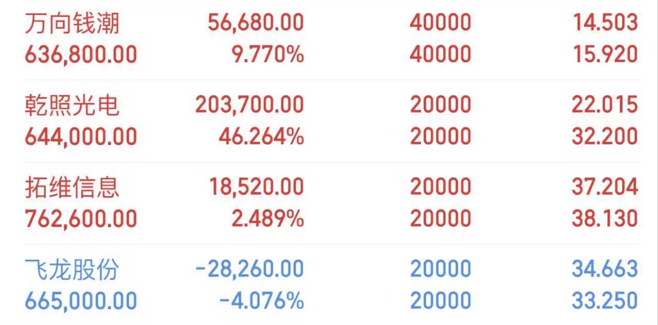Select the 飞龙股份 stock name
The image size is (658, 325).
(x=72, y=270)
